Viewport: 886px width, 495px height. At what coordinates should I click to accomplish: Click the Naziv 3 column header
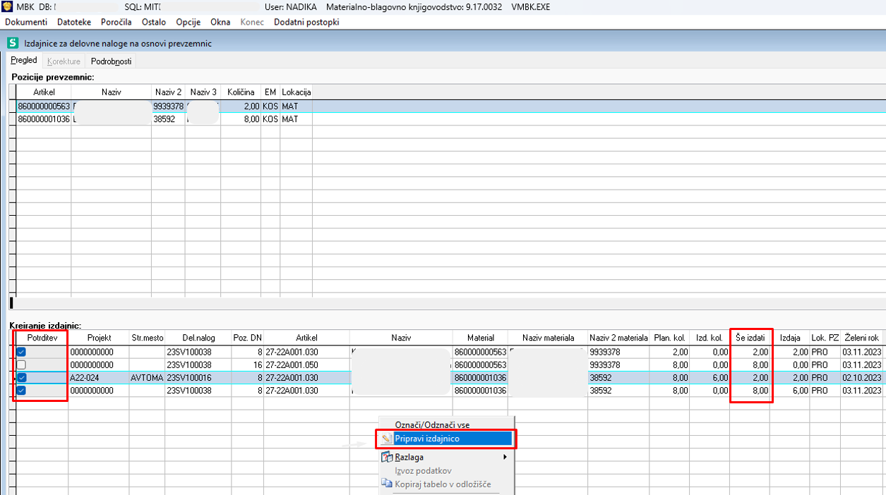pos(203,92)
